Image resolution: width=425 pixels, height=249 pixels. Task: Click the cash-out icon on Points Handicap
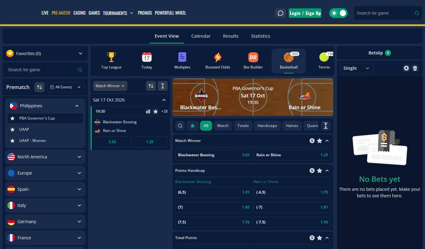click(x=312, y=171)
